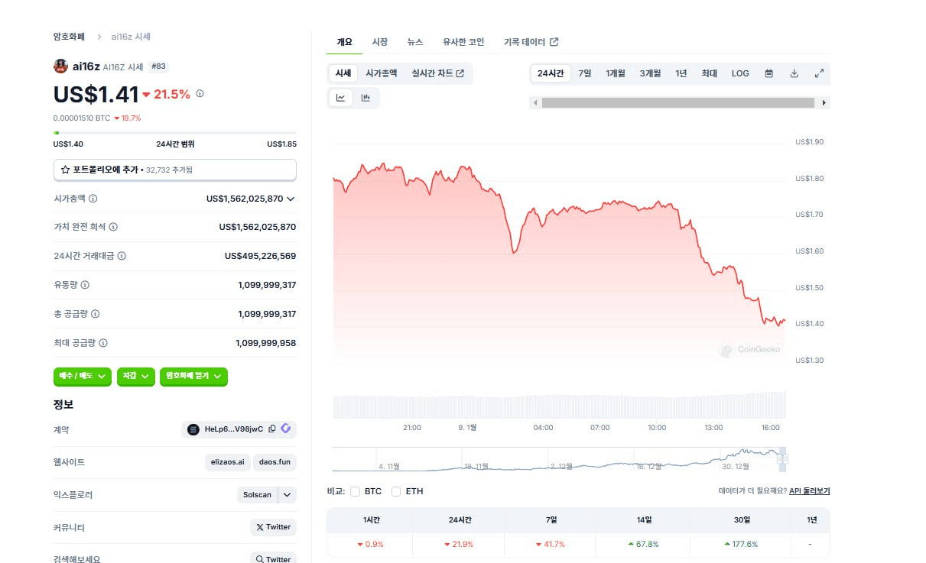Open the API 둘러보기 link

809,491
